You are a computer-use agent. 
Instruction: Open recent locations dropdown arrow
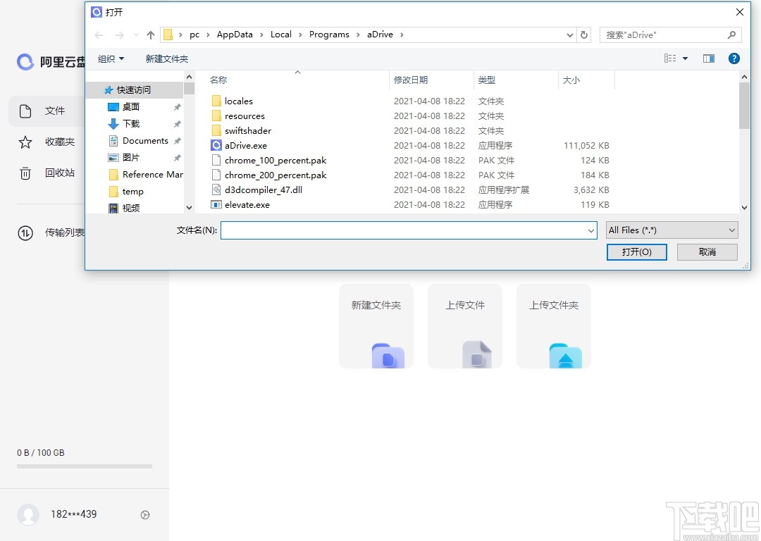coord(137,35)
